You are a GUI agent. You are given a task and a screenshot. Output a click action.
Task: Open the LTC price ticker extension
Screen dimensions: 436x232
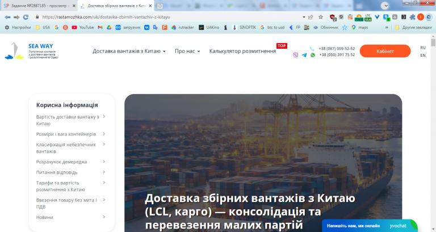pyautogui.click(x=368, y=18)
